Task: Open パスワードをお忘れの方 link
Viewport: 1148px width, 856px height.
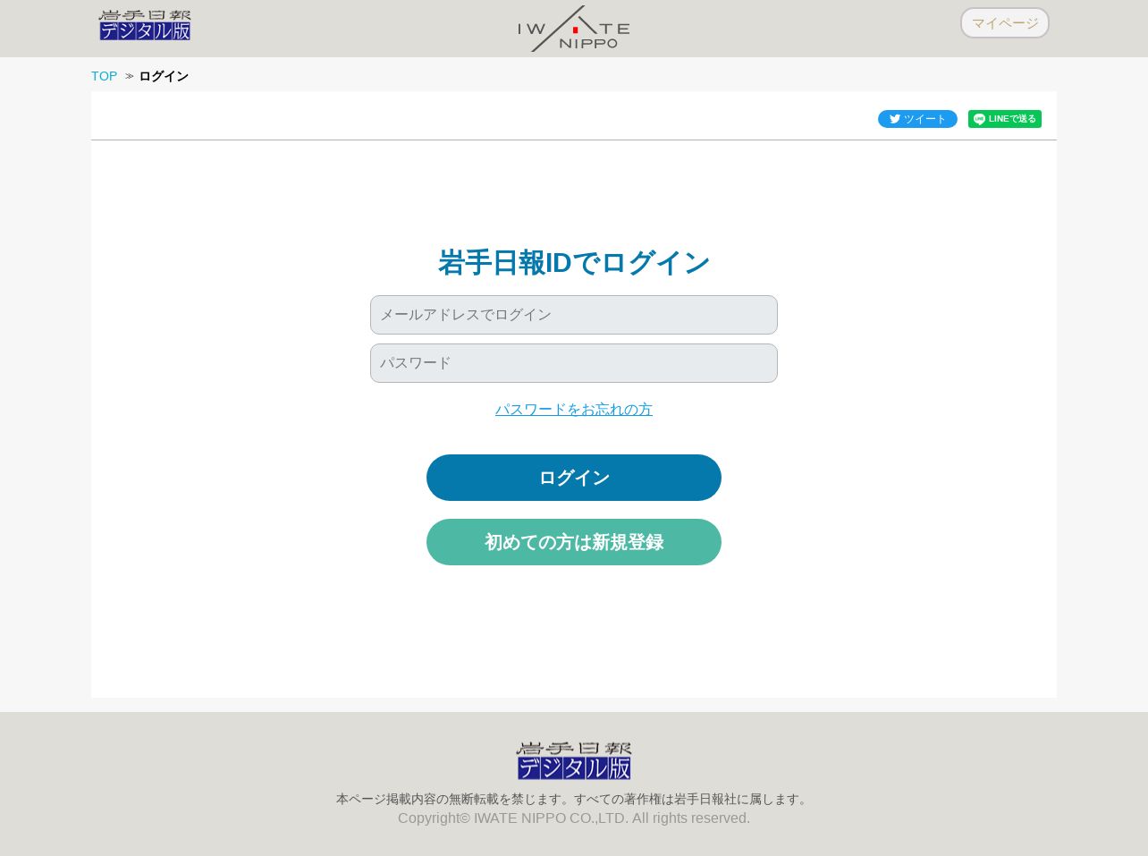Action: tap(574, 410)
